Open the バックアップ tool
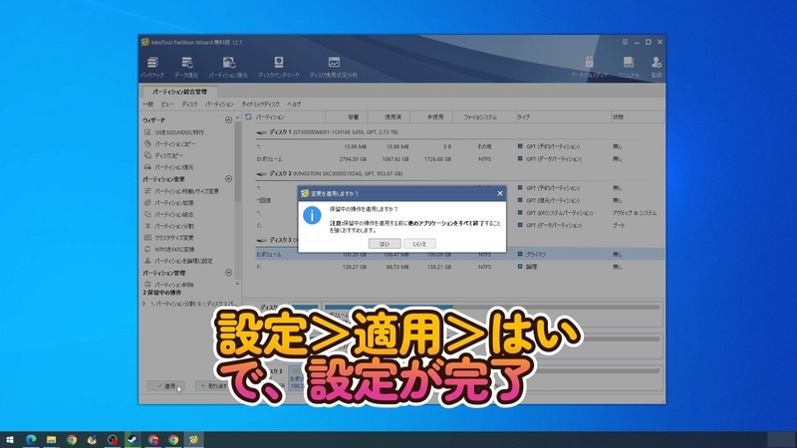 pos(152,67)
